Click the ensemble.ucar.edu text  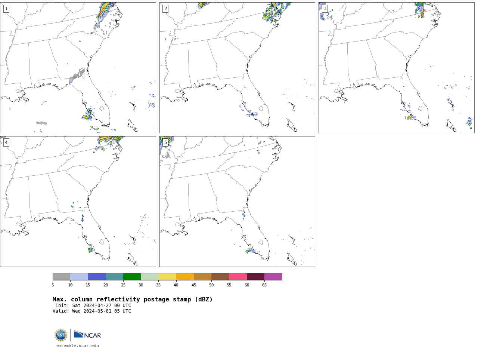[78, 346]
